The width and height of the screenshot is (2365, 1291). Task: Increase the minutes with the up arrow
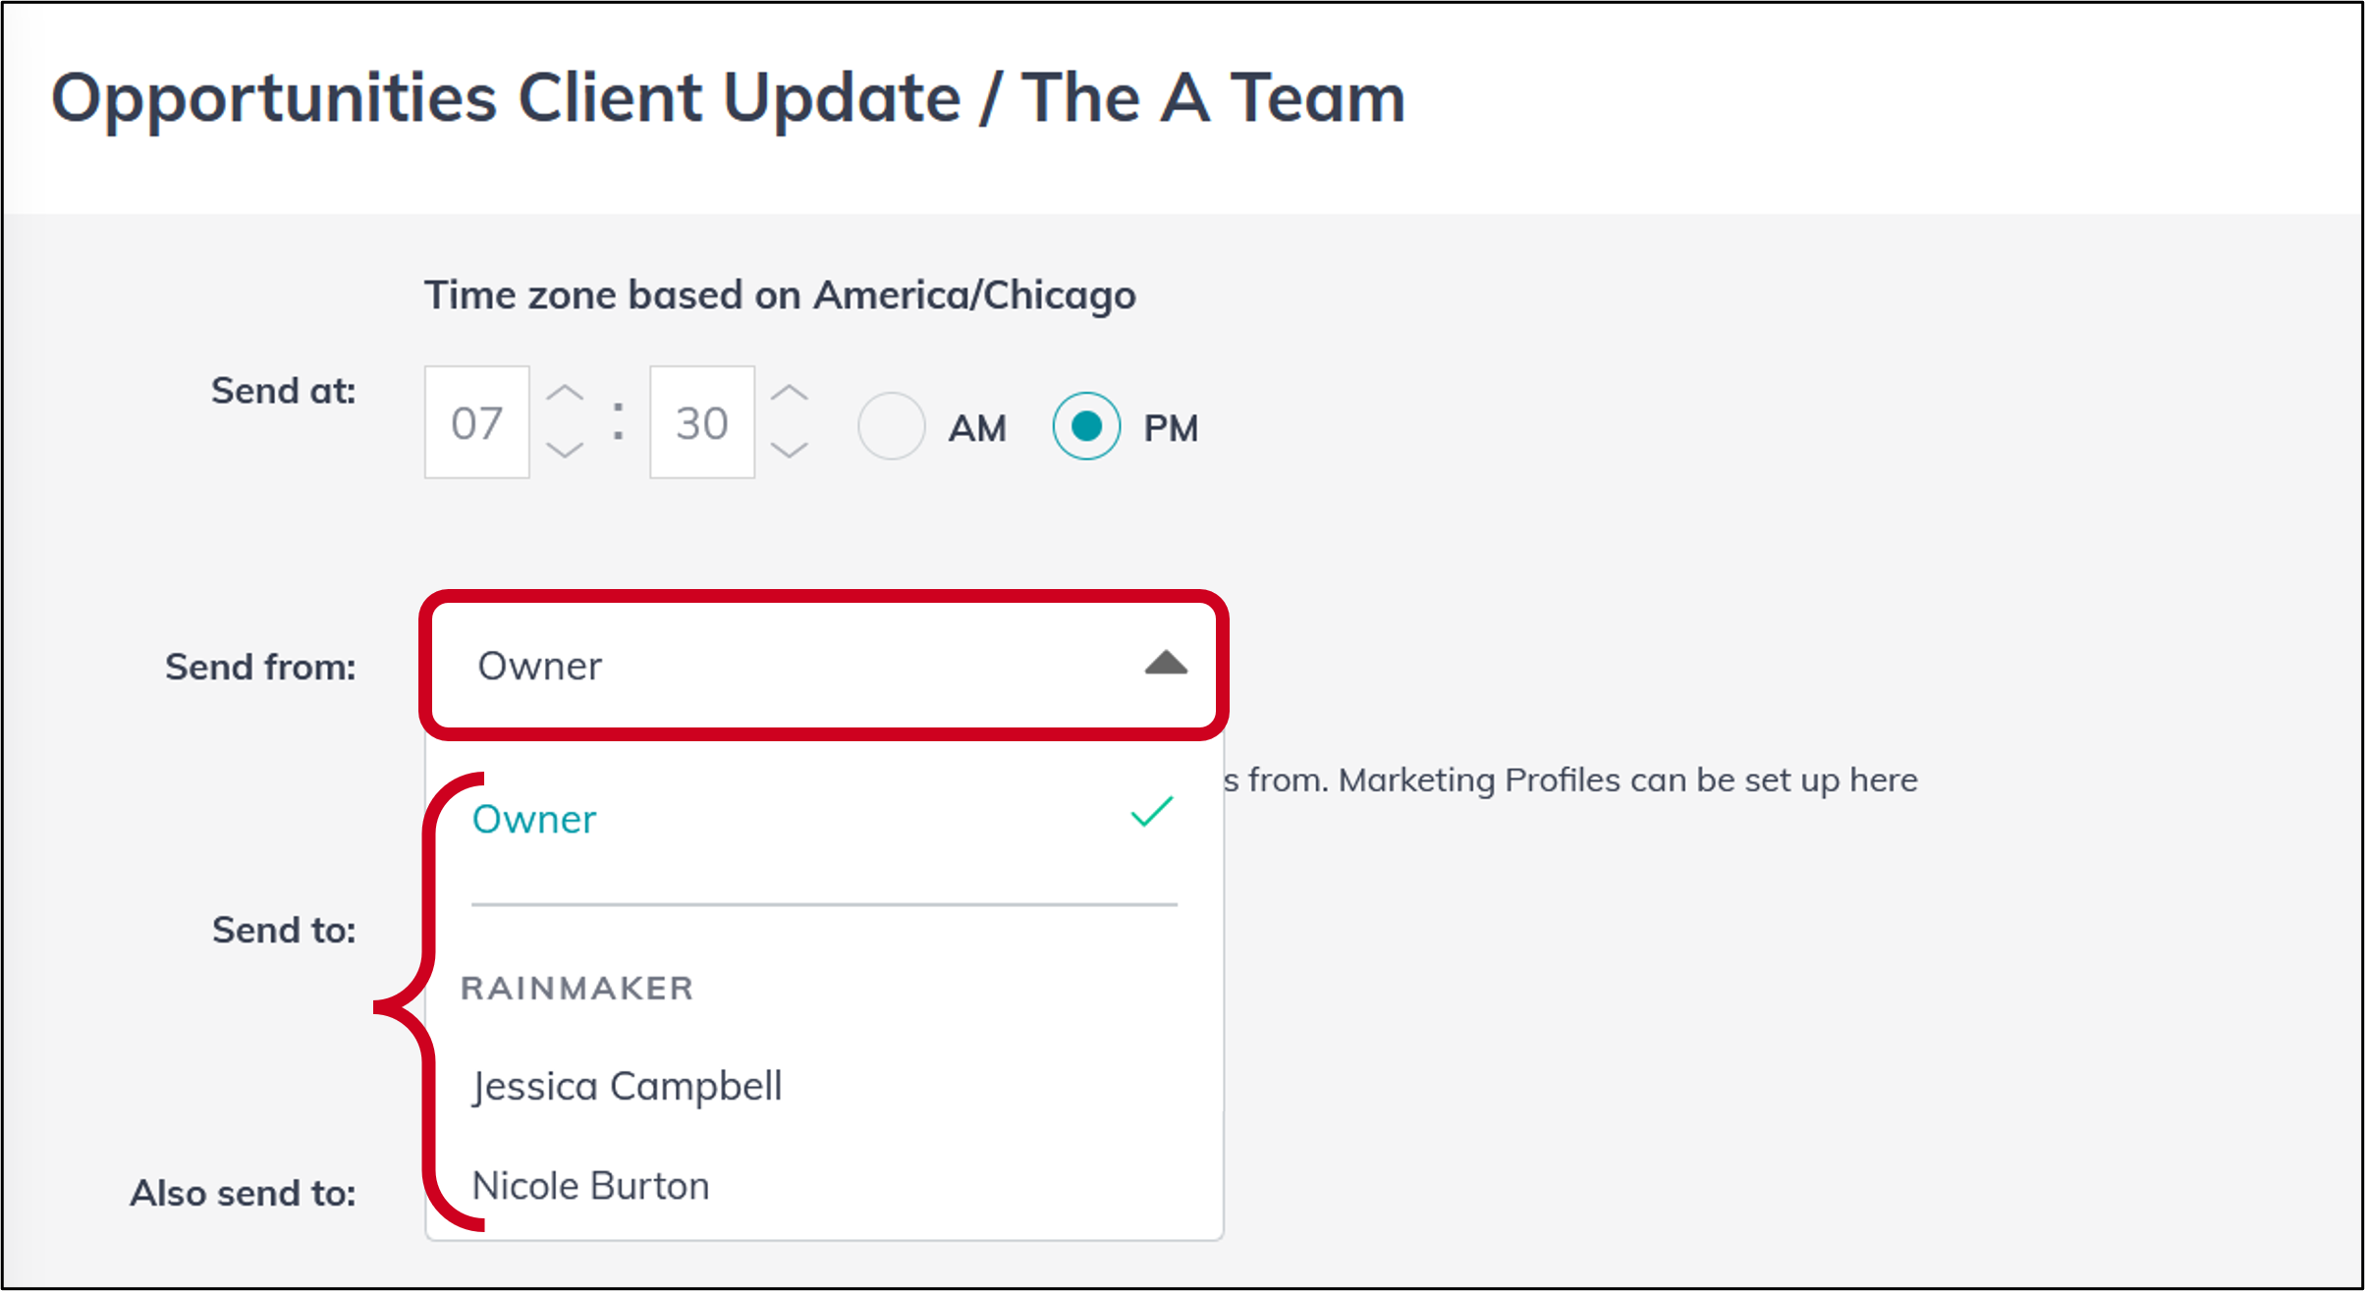[790, 393]
